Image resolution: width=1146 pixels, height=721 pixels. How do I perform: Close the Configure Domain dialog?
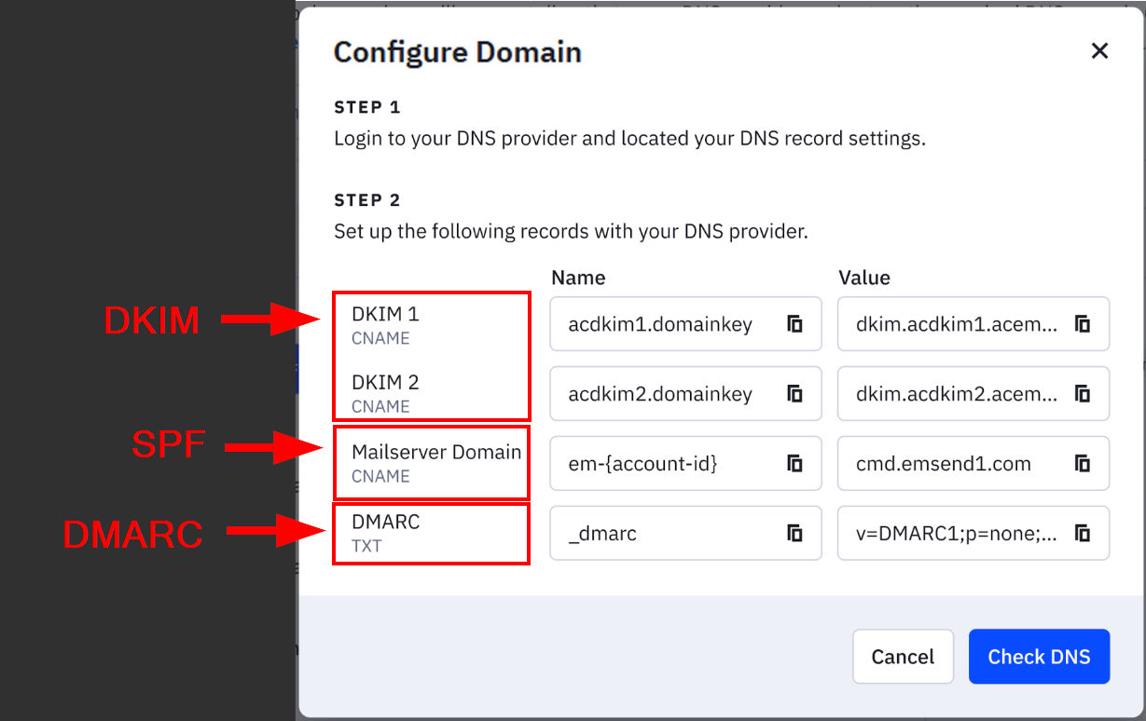(1100, 51)
